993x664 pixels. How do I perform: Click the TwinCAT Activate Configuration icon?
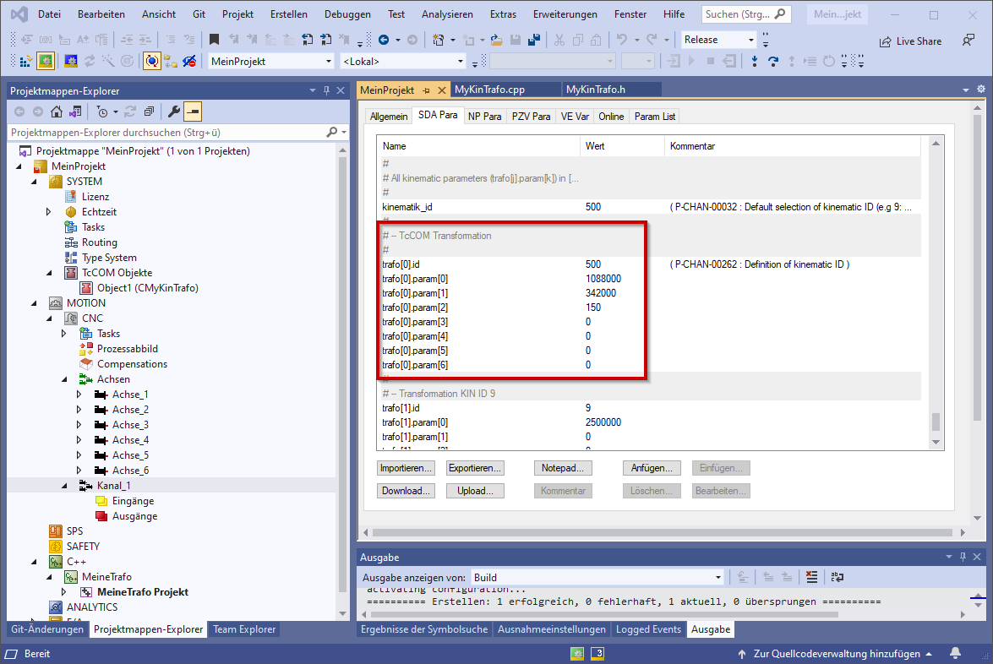pos(26,62)
